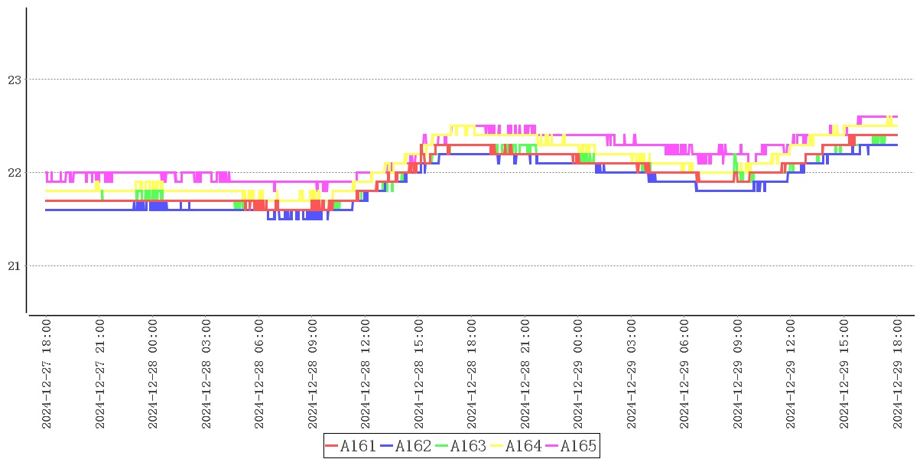Click the 2024-12-27 18:00 time label
Screen dimensions: 923x459
tap(47, 374)
